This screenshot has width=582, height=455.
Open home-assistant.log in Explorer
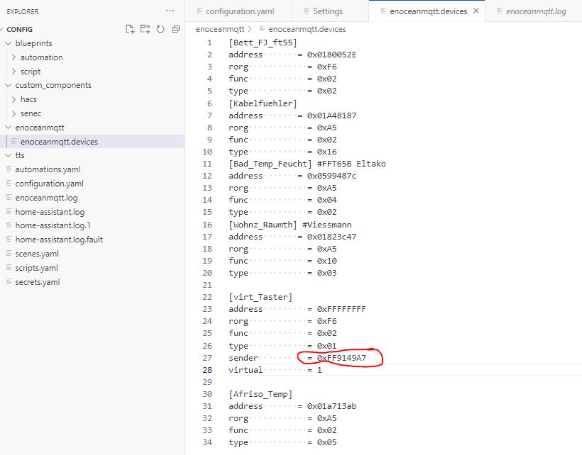point(50,212)
